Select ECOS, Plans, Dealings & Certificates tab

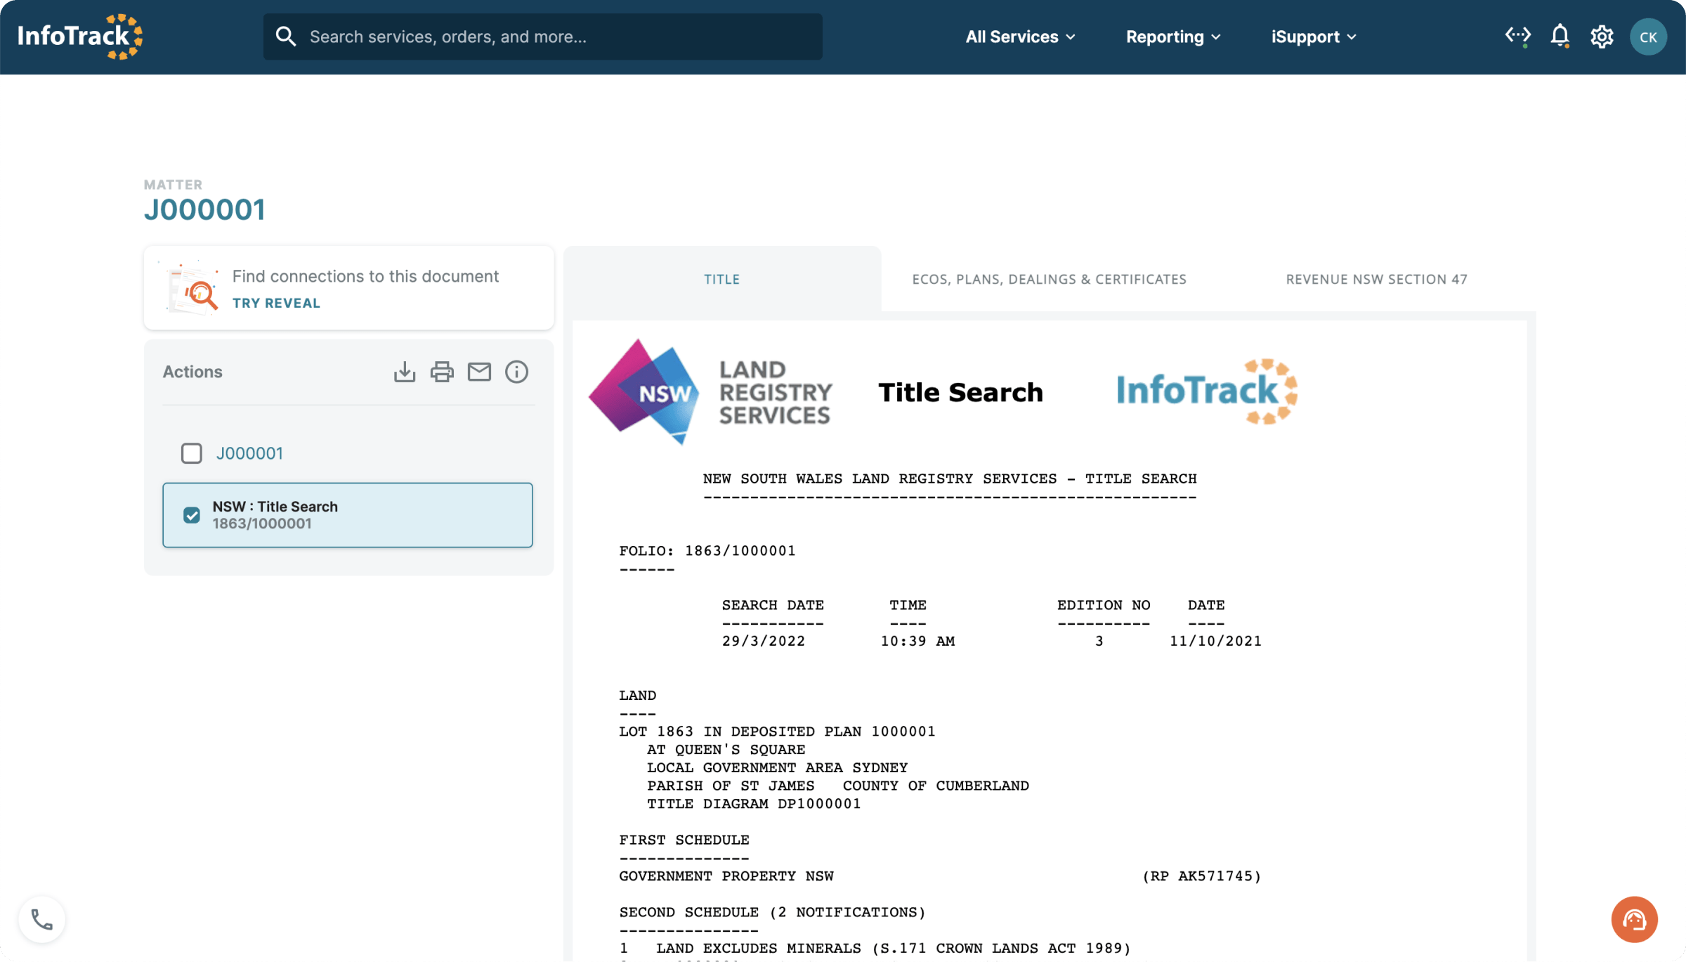[1048, 279]
